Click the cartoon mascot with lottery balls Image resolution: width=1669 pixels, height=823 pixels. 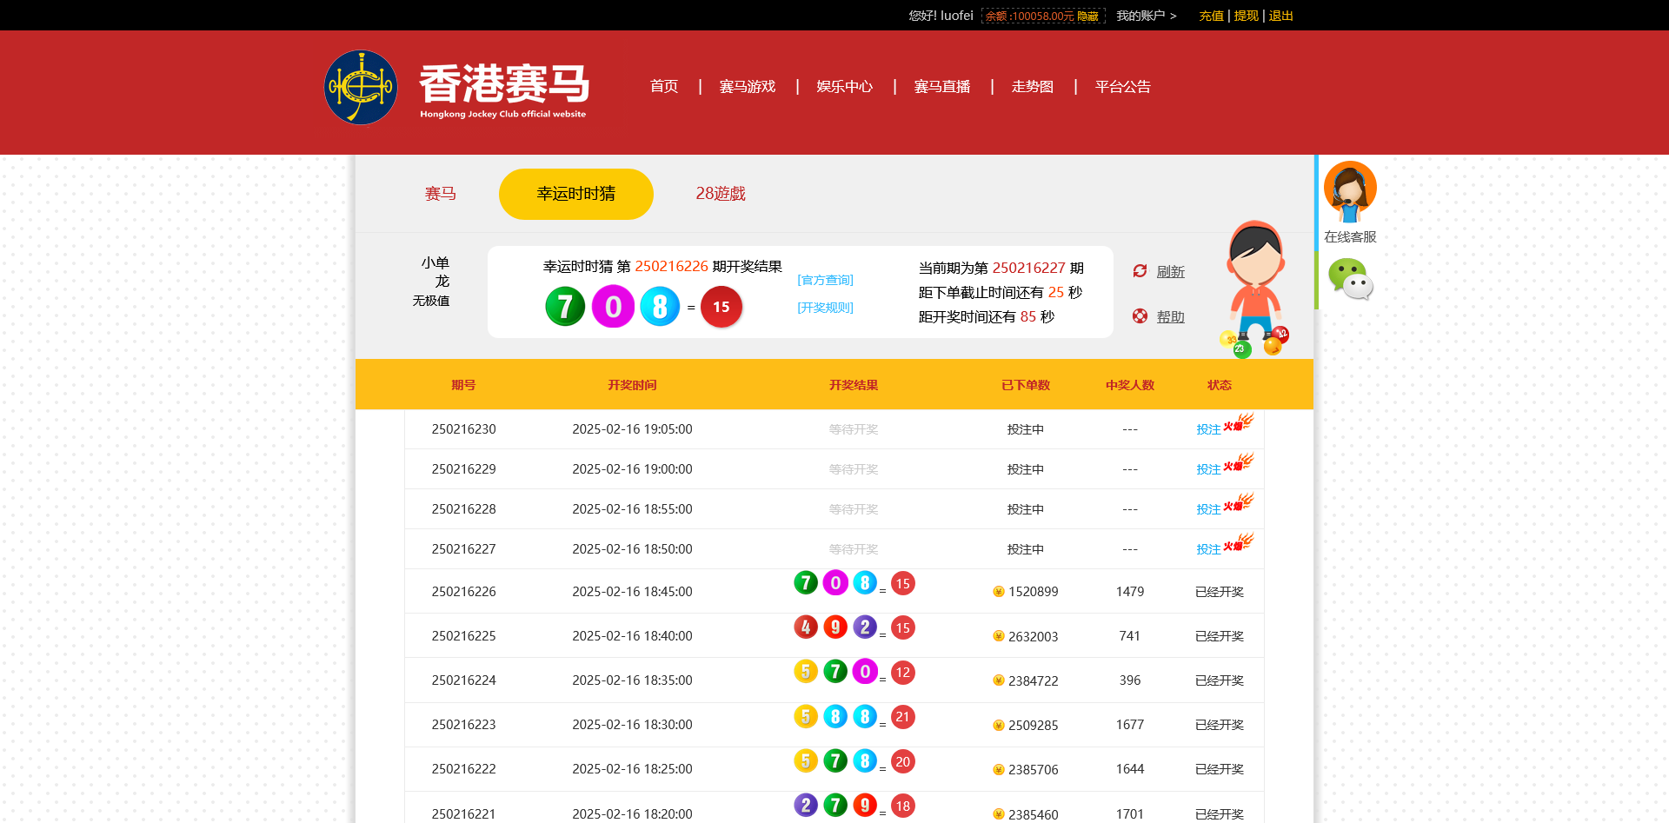[x=1254, y=289]
